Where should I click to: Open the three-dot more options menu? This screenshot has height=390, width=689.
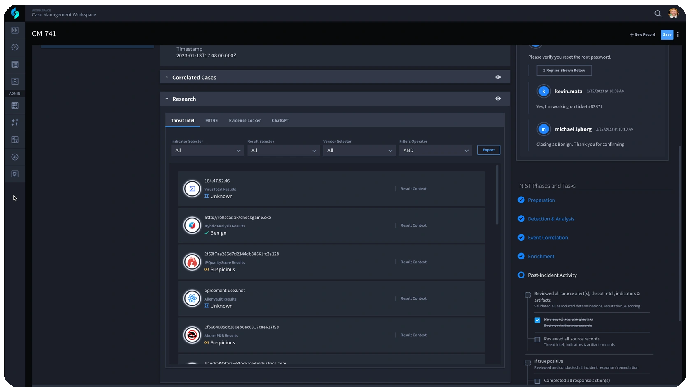(678, 34)
